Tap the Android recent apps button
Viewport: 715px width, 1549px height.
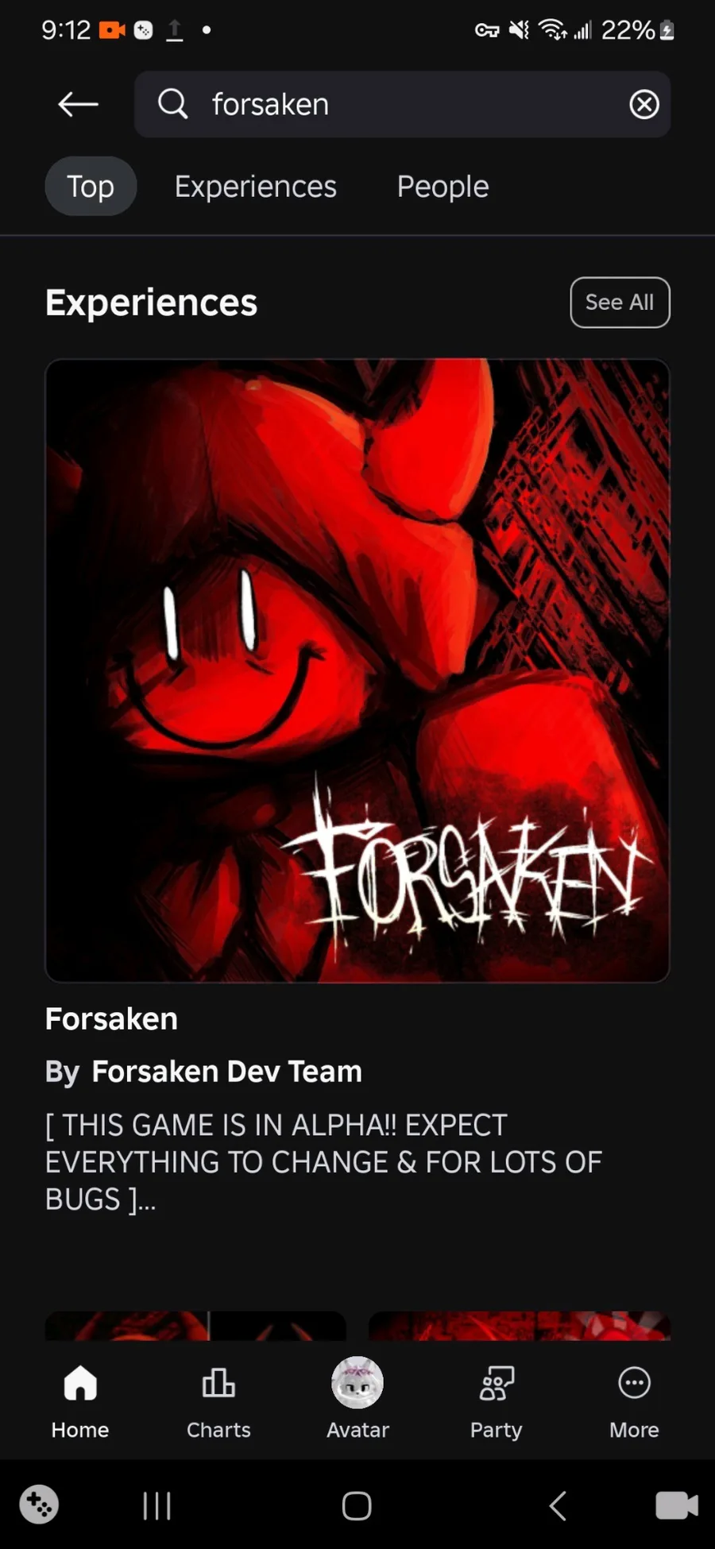click(x=157, y=1505)
